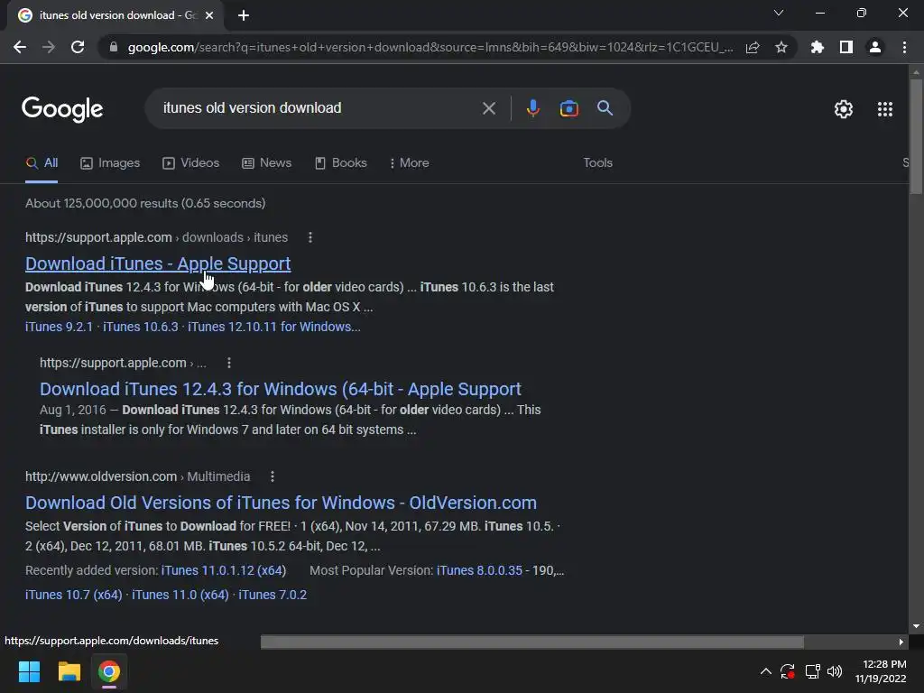Open Download iTunes 12.4.3 for Windows result
Image resolution: width=924 pixels, height=693 pixels.
click(281, 389)
